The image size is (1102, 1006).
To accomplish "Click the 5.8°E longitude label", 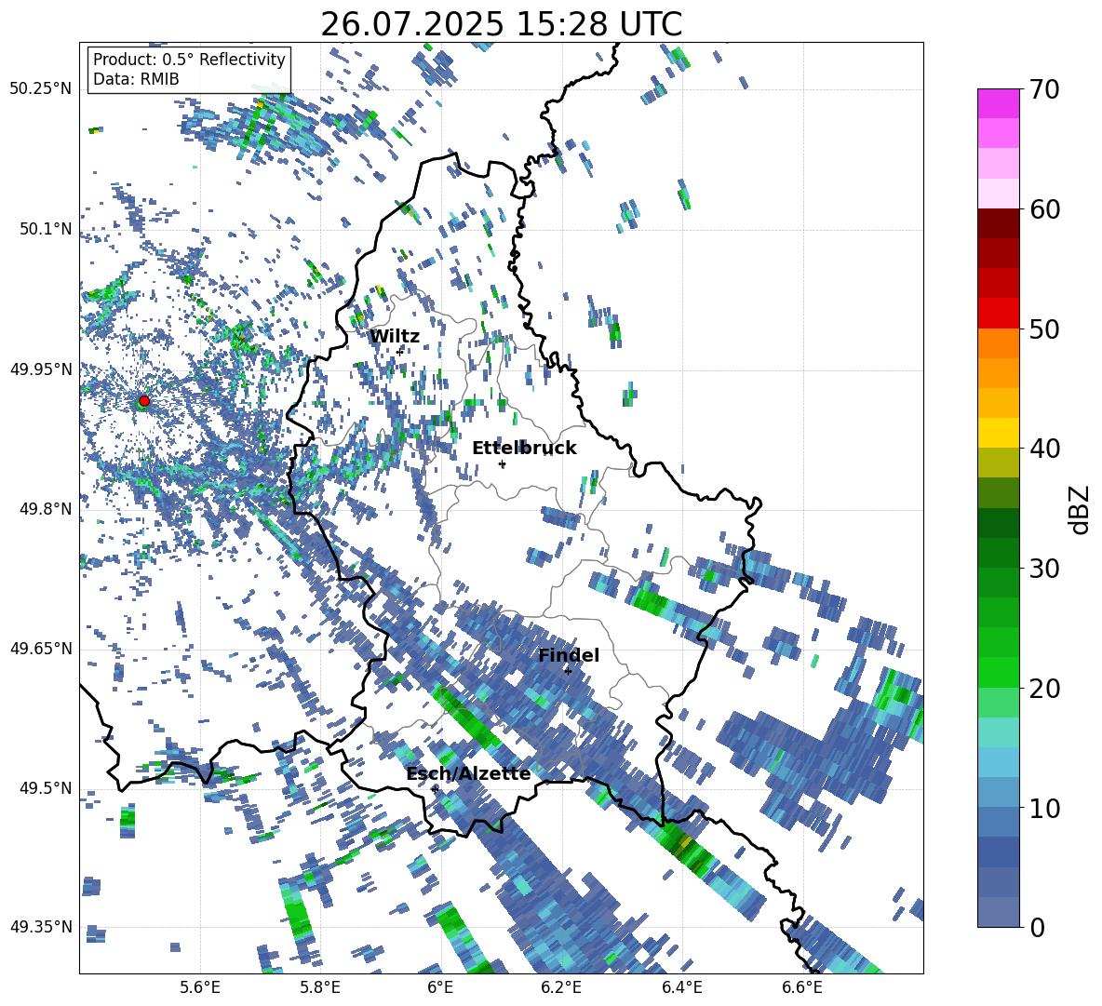I will [320, 987].
